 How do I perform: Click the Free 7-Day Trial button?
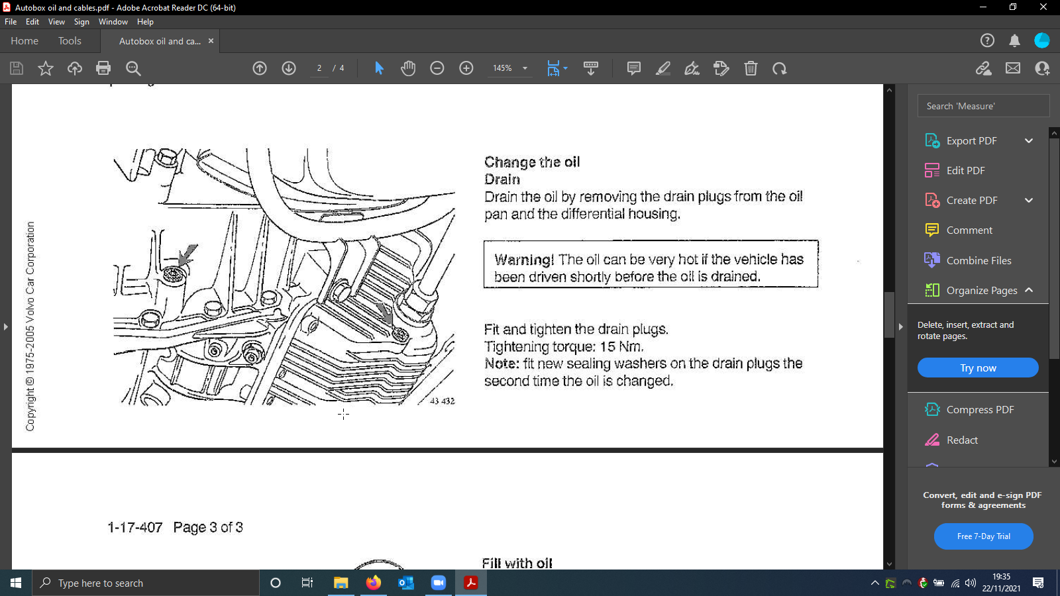click(x=983, y=536)
